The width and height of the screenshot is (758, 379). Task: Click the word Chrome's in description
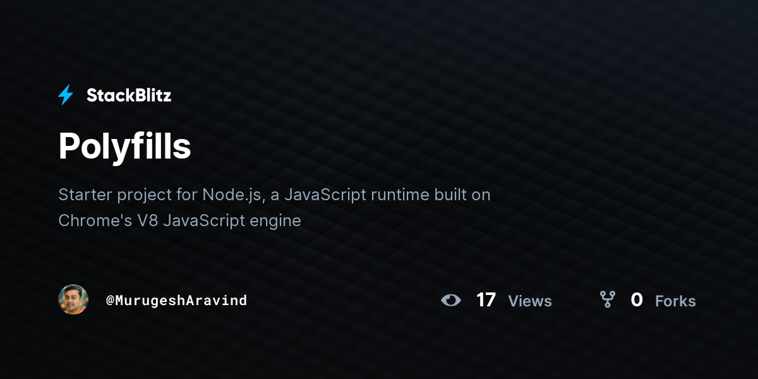[x=90, y=221]
